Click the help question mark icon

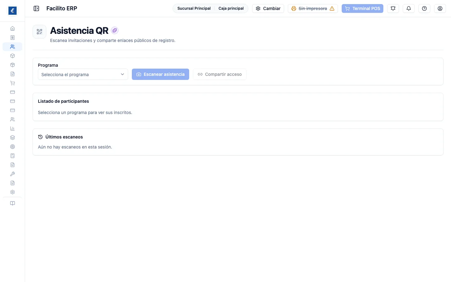click(x=424, y=8)
